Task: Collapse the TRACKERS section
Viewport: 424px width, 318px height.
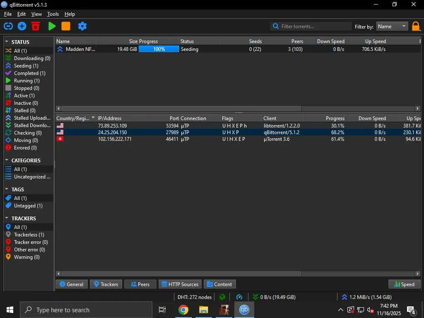Action: pyautogui.click(x=7, y=218)
